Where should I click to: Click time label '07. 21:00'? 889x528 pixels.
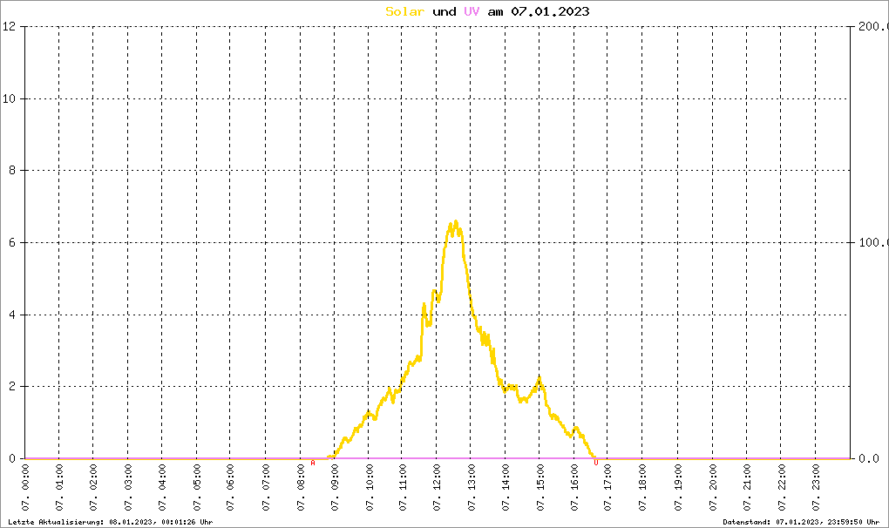[747, 488]
